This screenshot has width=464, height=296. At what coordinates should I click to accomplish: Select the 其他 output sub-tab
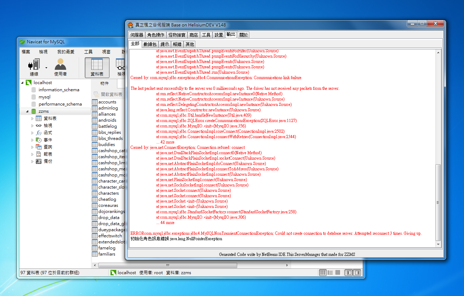coord(190,44)
